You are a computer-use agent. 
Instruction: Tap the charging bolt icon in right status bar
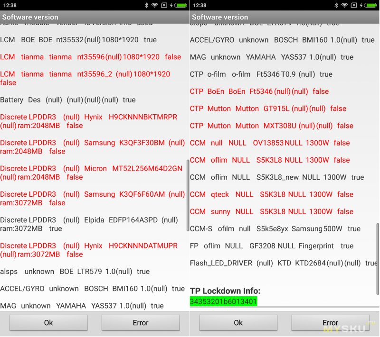tap(361, 5)
